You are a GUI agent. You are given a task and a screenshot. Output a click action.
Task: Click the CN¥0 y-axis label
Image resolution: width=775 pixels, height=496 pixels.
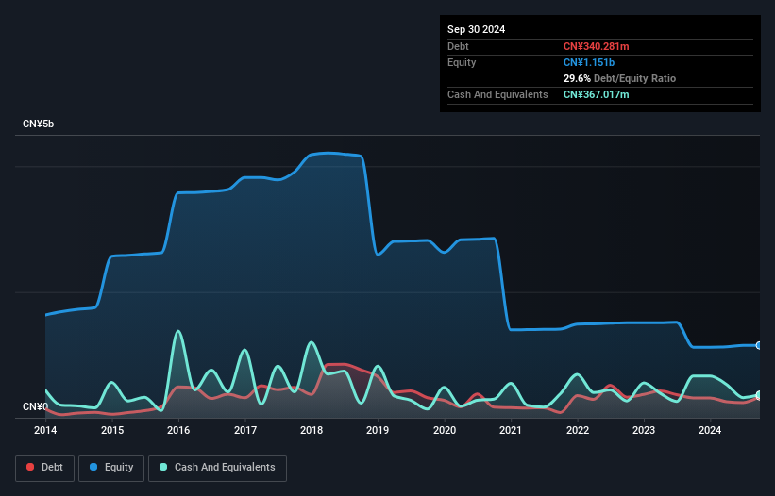click(36, 406)
